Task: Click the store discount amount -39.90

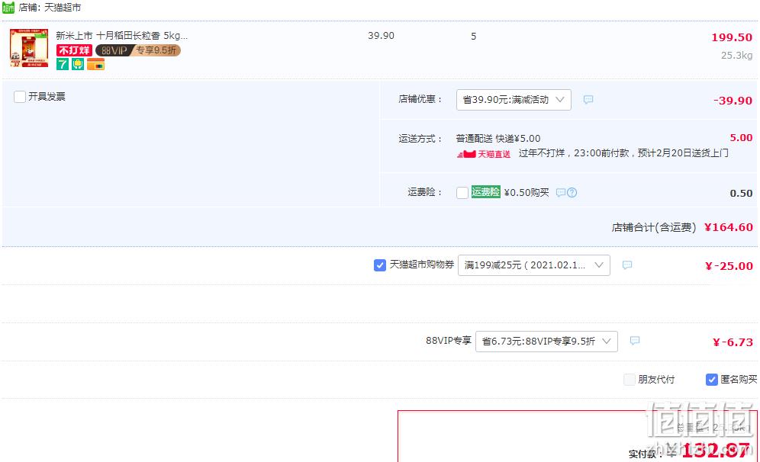Action: point(733,100)
